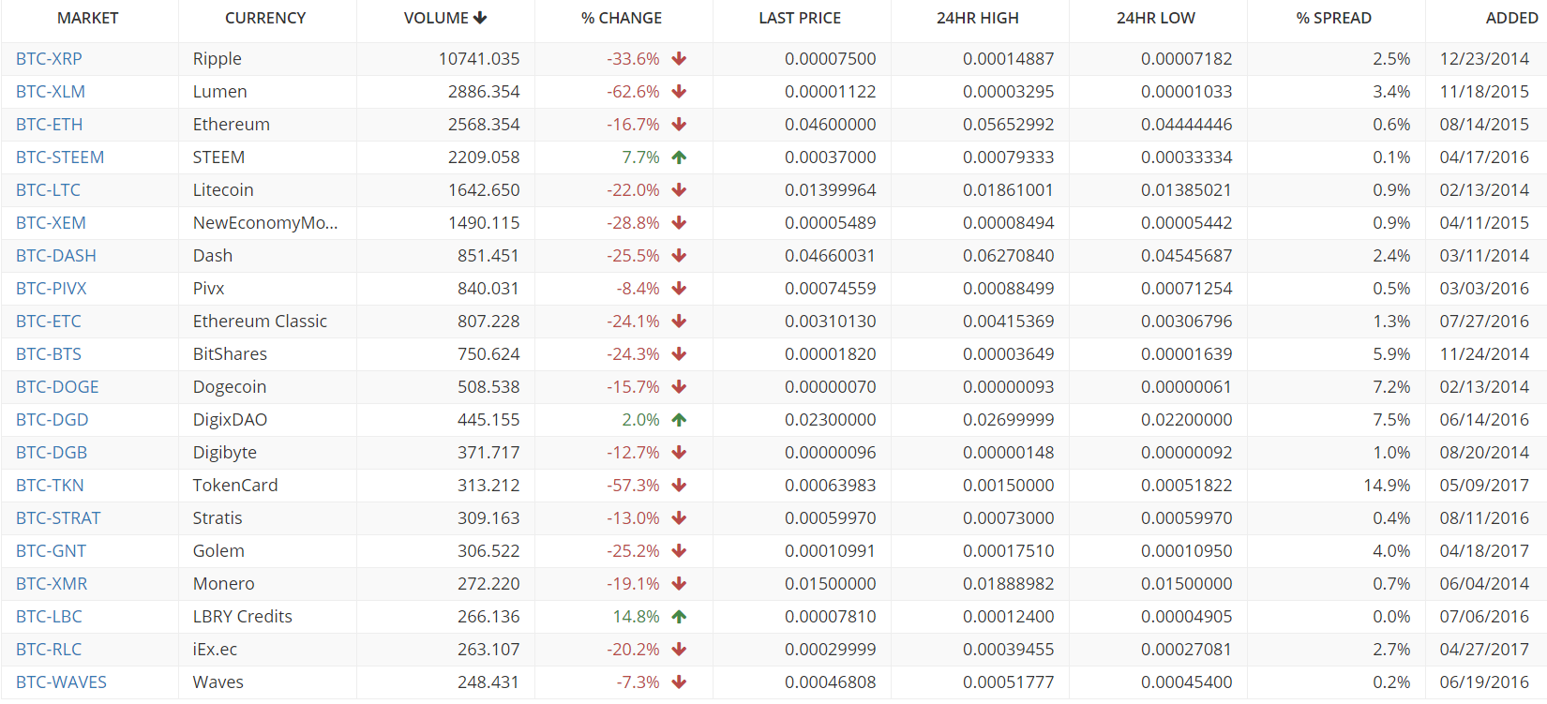Click the red down arrow in BTC-GNT row
1547x704 pixels.
click(679, 551)
